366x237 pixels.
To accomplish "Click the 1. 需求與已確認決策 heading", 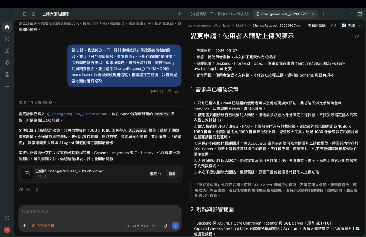I will click(214, 89).
